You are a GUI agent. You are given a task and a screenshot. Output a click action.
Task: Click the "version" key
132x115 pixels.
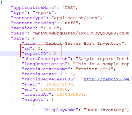[23, 28]
